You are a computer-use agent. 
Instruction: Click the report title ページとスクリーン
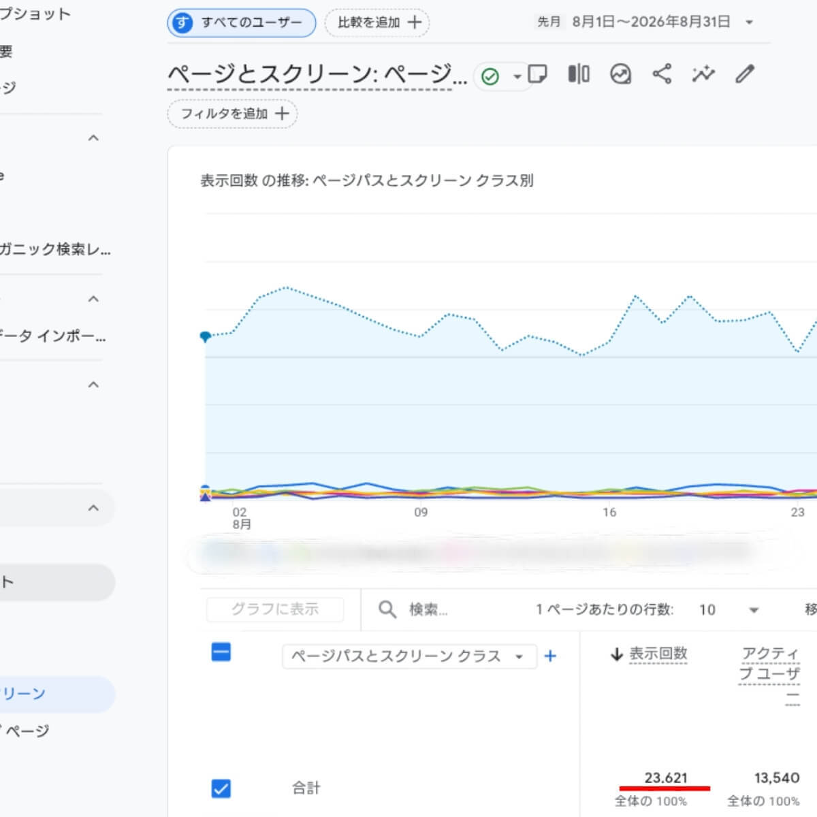(318, 74)
